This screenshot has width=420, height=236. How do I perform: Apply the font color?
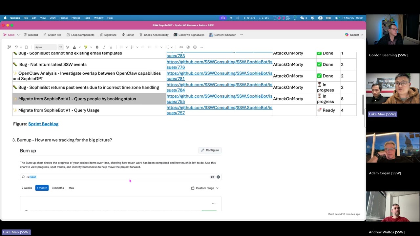(x=74, y=47)
